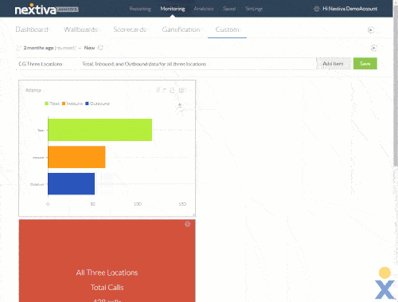
Task: Click the green Save button
Action: [x=365, y=64]
